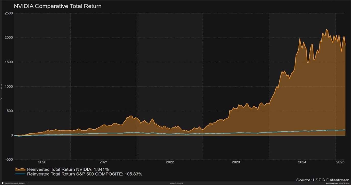Click the 2500 y-axis value label

click(8, 13)
